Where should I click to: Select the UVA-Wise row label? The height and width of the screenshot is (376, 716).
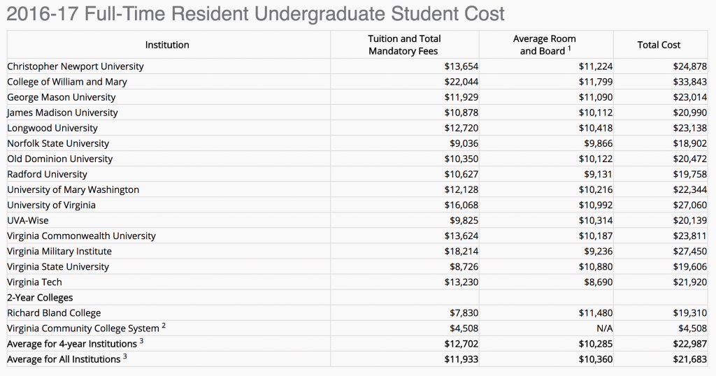click(28, 220)
